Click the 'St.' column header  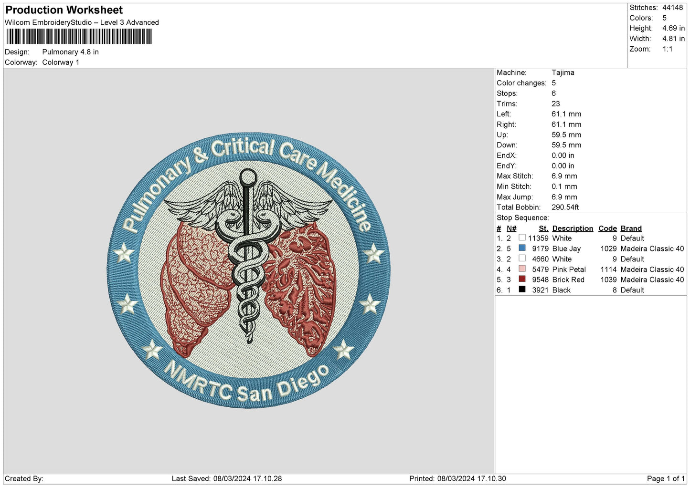pyautogui.click(x=543, y=228)
